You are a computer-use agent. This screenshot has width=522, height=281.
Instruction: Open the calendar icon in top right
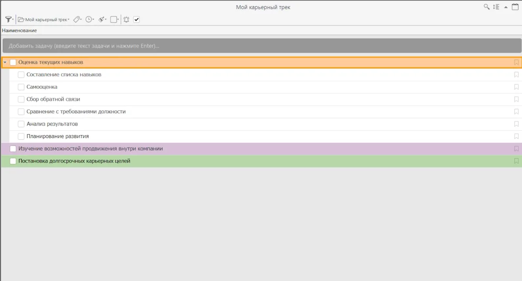pyautogui.click(x=515, y=7)
